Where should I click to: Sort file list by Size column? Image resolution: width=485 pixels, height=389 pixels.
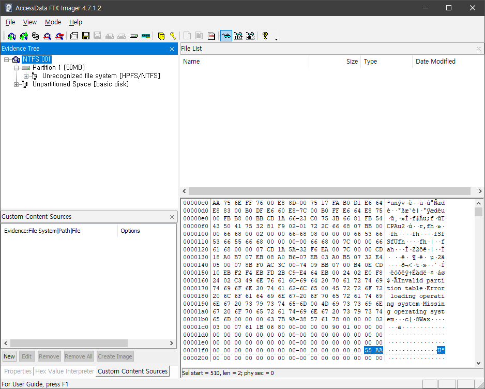(335, 61)
